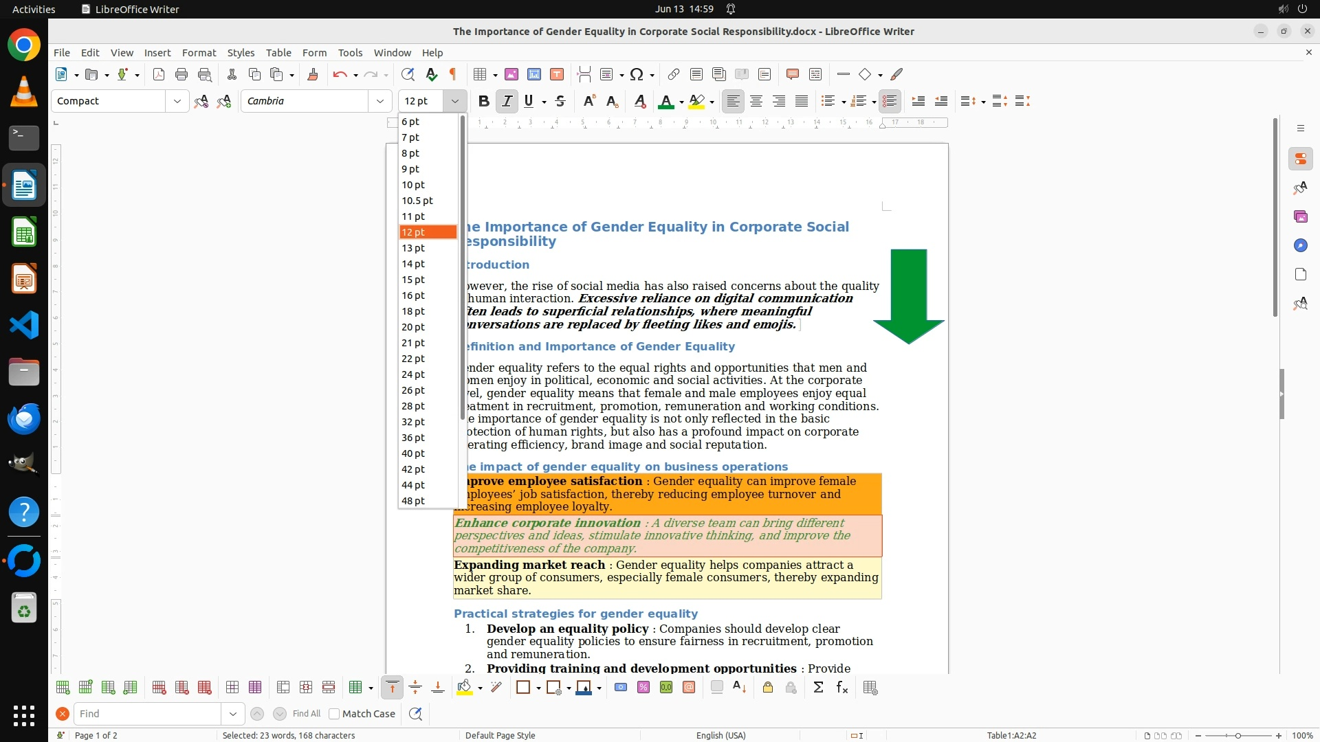Expand the Find field history dropdown
The width and height of the screenshot is (1320, 742).
(233, 714)
